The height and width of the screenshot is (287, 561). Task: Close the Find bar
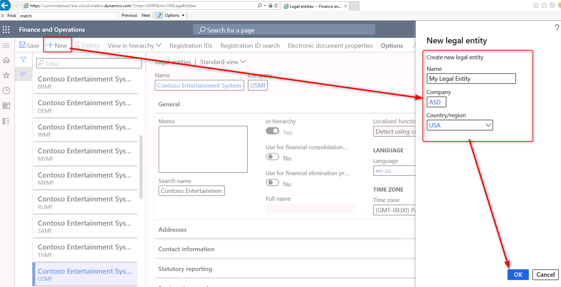click(x=3, y=16)
